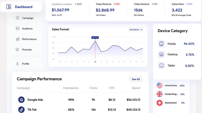Click the CPC column header
Viewport: 202px width, 113px height.
[x=112, y=88]
